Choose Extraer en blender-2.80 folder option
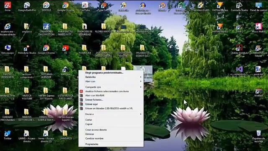This screenshot has width=268, height=151. (111, 108)
